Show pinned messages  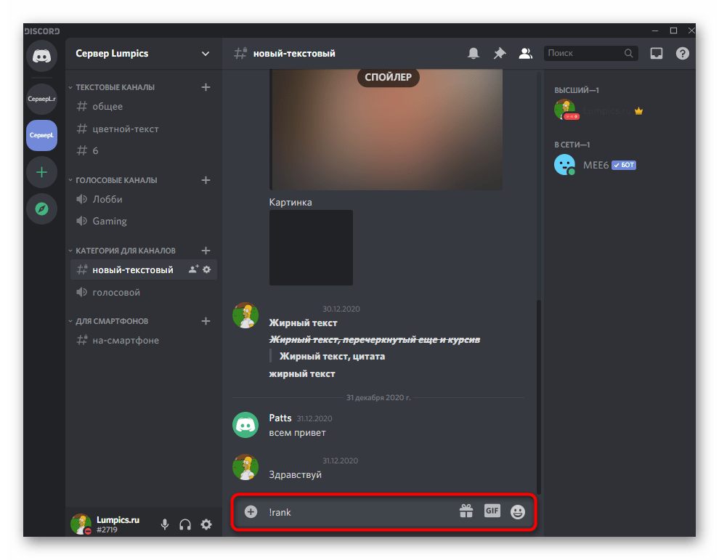pos(499,53)
